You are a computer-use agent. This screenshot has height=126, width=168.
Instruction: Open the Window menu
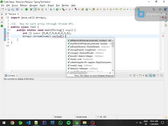(x=65, y=5)
